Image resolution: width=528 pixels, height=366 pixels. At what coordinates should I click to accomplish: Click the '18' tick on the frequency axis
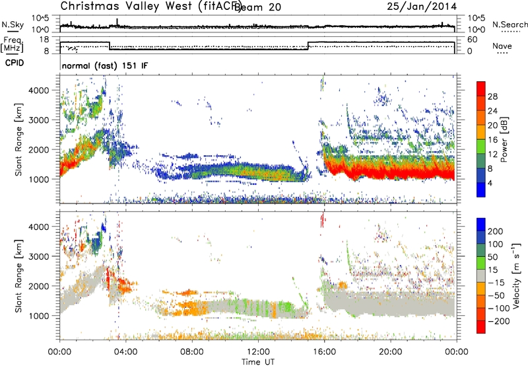44,40
